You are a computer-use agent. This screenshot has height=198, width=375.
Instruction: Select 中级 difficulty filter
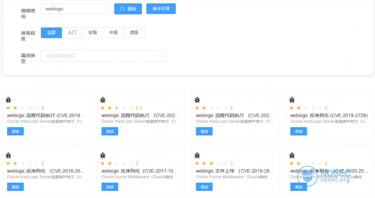click(113, 32)
